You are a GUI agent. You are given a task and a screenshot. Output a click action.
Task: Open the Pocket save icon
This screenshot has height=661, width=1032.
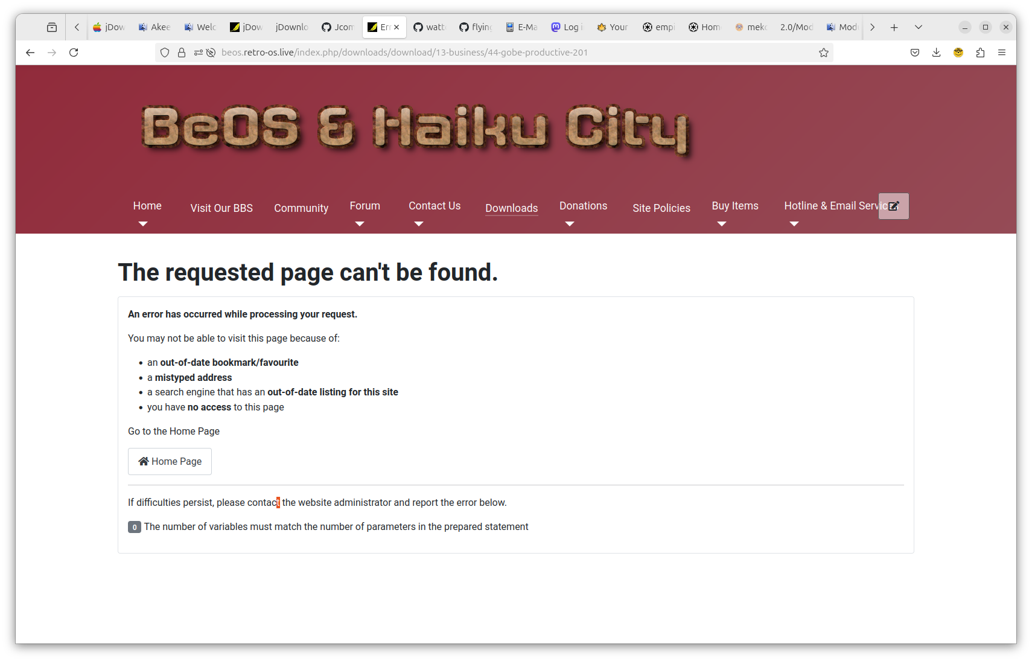(915, 53)
